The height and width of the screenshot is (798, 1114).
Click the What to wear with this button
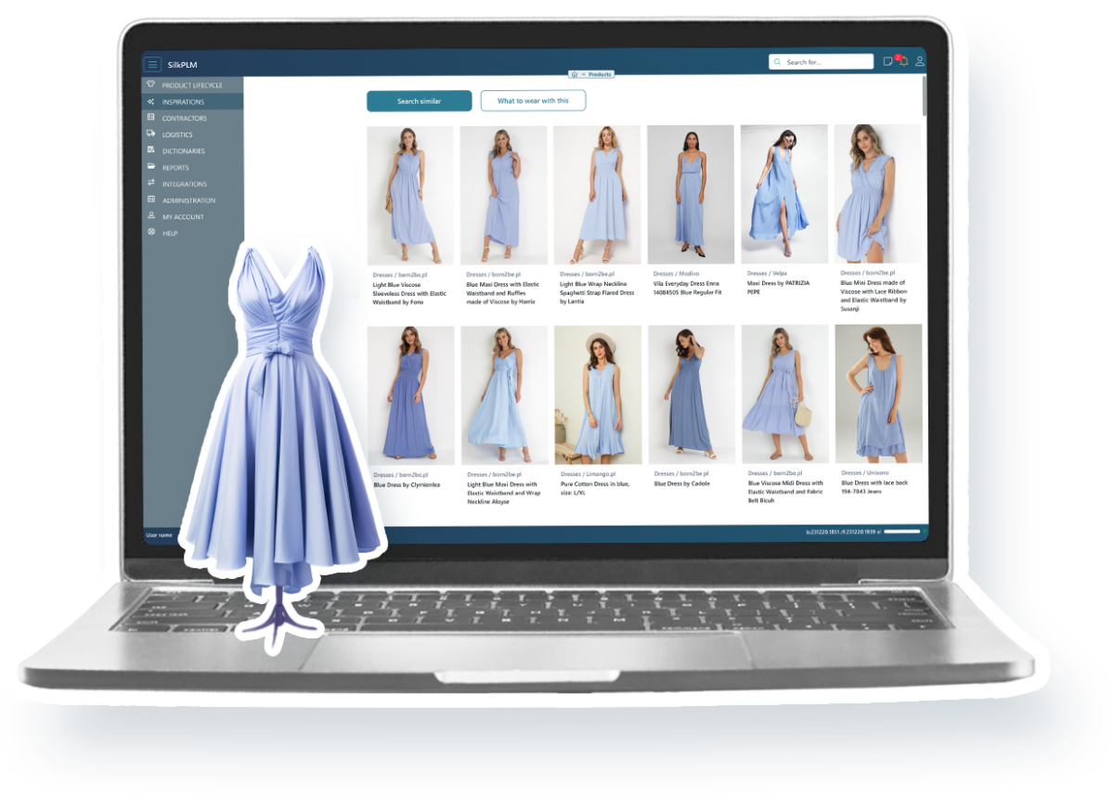pyautogui.click(x=533, y=101)
